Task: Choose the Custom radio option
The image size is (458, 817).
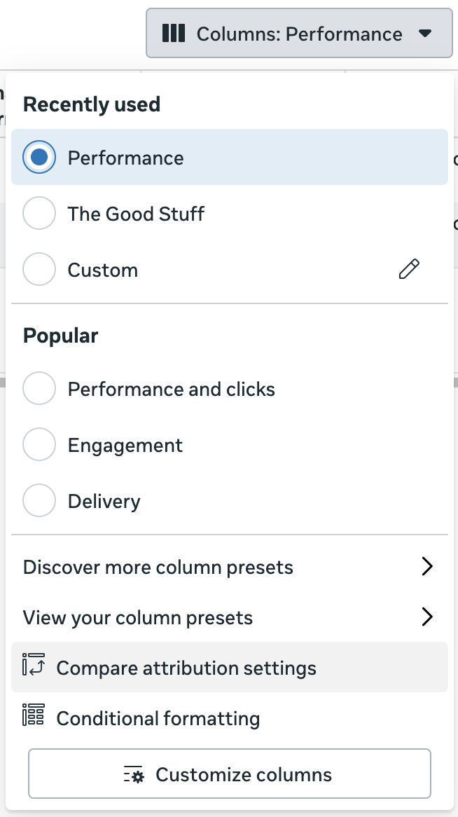Action: (x=39, y=270)
